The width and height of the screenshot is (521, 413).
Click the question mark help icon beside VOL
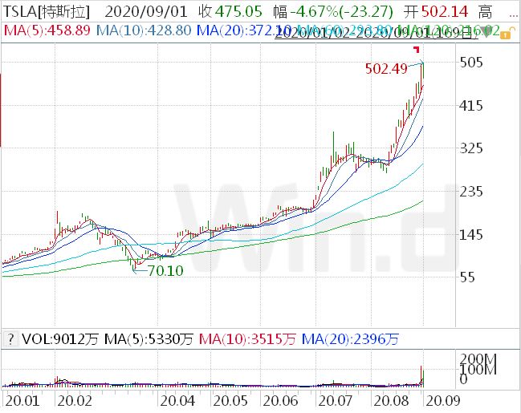click(11, 339)
